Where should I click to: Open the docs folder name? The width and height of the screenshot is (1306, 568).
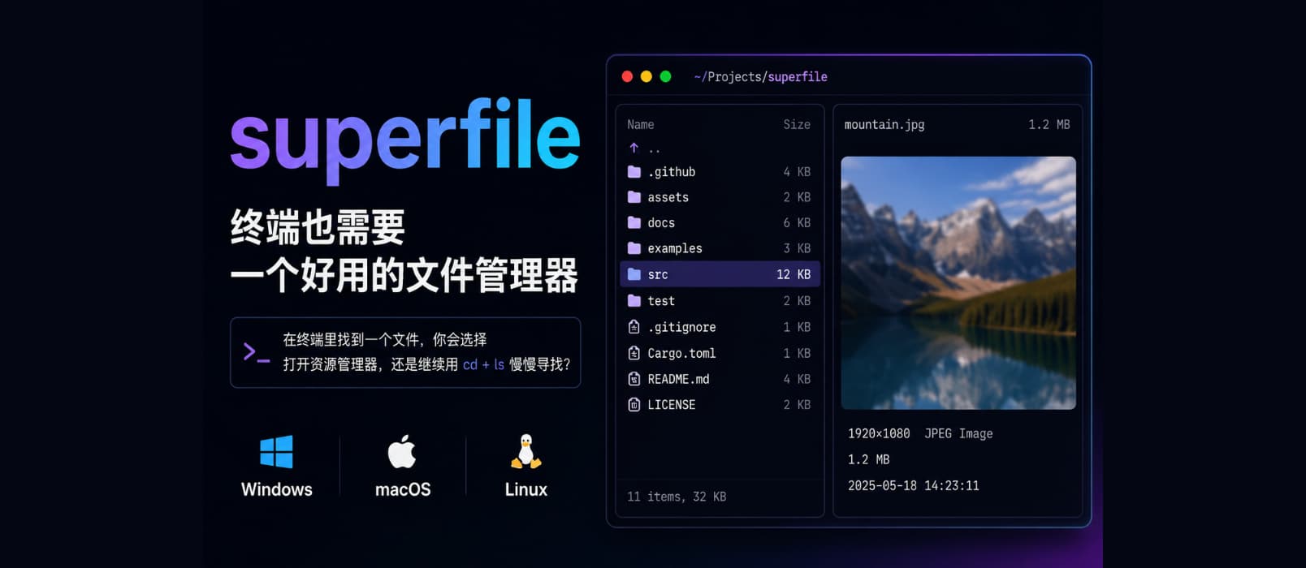(x=661, y=222)
